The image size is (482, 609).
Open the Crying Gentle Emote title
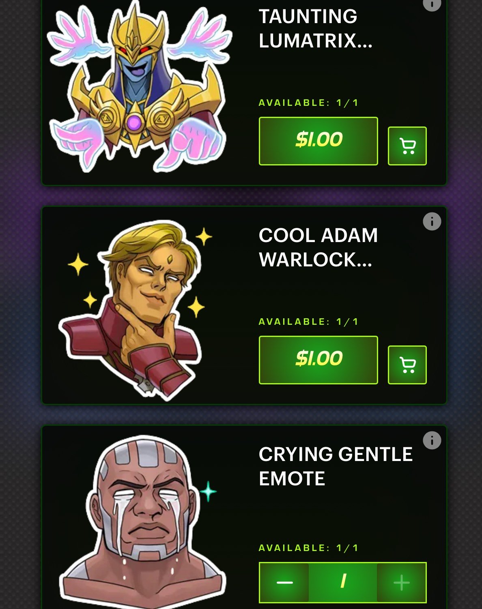pos(336,466)
